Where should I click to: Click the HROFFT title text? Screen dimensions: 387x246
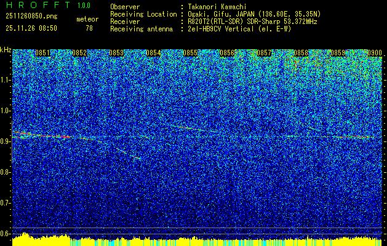38,5
